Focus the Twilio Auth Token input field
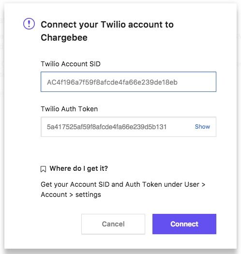 tap(128, 127)
